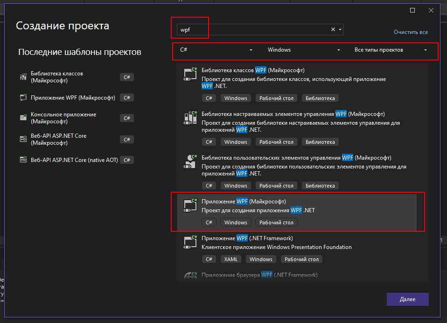Click the Приложение WPF (Майкрософт) template icon
The height and width of the screenshot is (323, 447).
[189, 206]
